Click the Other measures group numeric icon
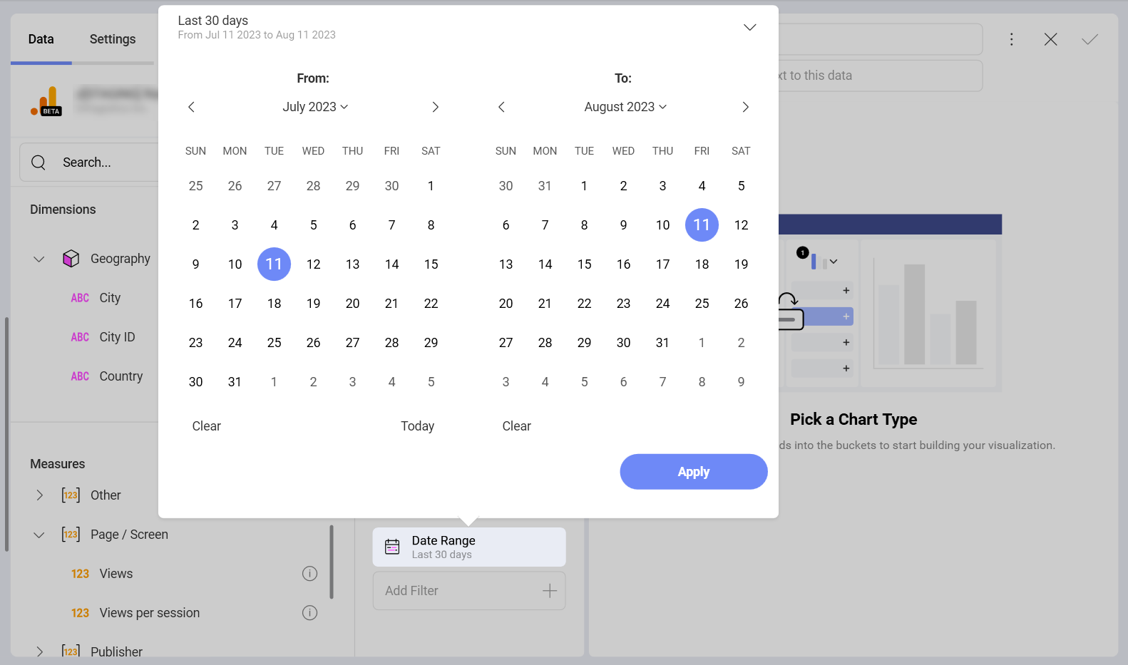This screenshot has width=1128, height=665. coord(71,495)
